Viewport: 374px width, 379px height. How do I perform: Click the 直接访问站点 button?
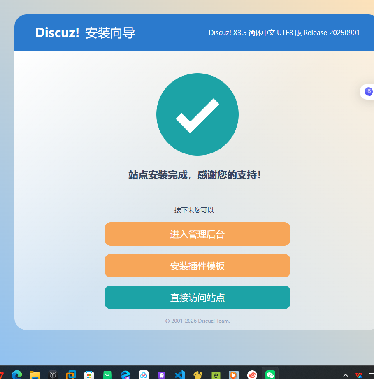tap(197, 297)
